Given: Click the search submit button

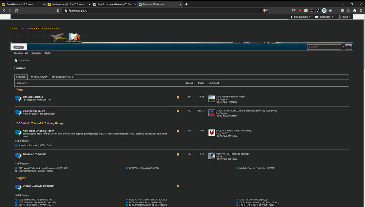Looking at the screenshot, I should (349, 47).
